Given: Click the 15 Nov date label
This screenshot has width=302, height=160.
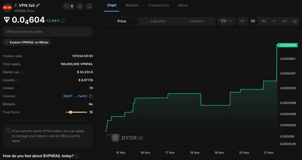Looking at the screenshot, I should [x=121, y=153].
